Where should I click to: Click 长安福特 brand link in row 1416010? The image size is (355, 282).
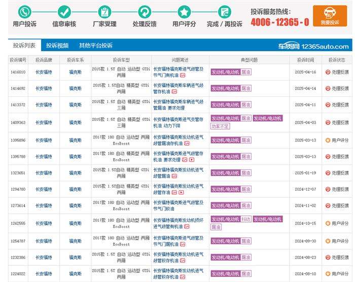pyautogui.click(x=44, y=72)
